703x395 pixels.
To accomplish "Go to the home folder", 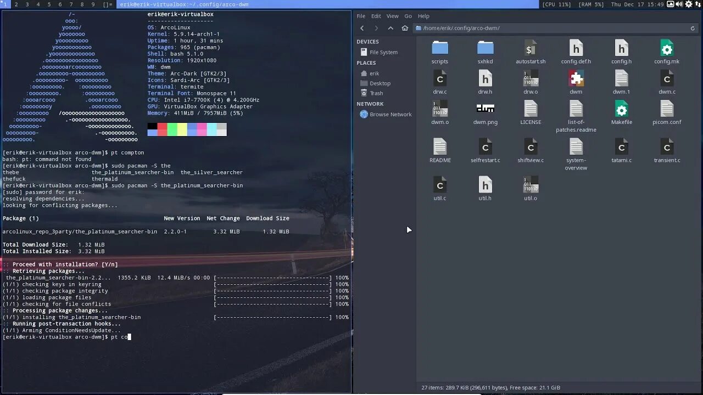I will coord(405,28).
